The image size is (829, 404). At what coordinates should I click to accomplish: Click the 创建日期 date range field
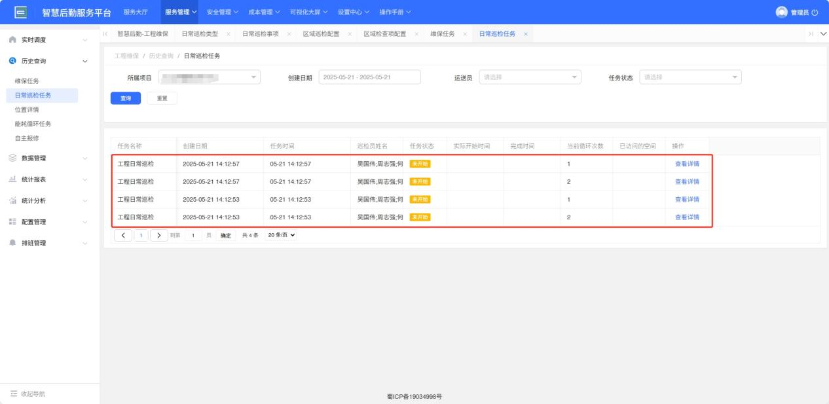click(x=369, y=77)
